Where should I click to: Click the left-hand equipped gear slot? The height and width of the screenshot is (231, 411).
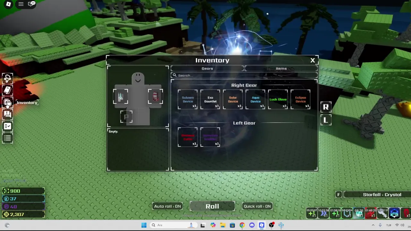point(120,97)
